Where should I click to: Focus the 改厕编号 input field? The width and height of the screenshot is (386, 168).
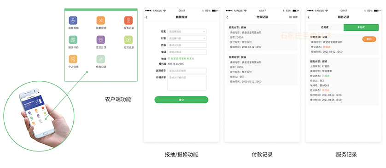pos(187,71)
